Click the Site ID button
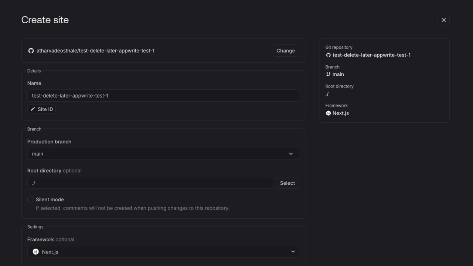This screenshot has width=473, height=266. 41,109
